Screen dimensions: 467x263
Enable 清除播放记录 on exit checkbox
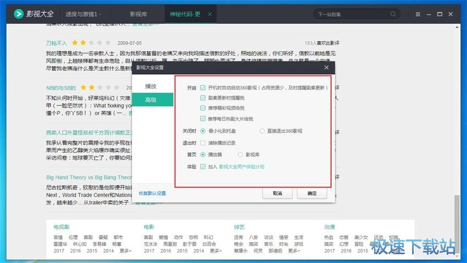click(203, 143)
